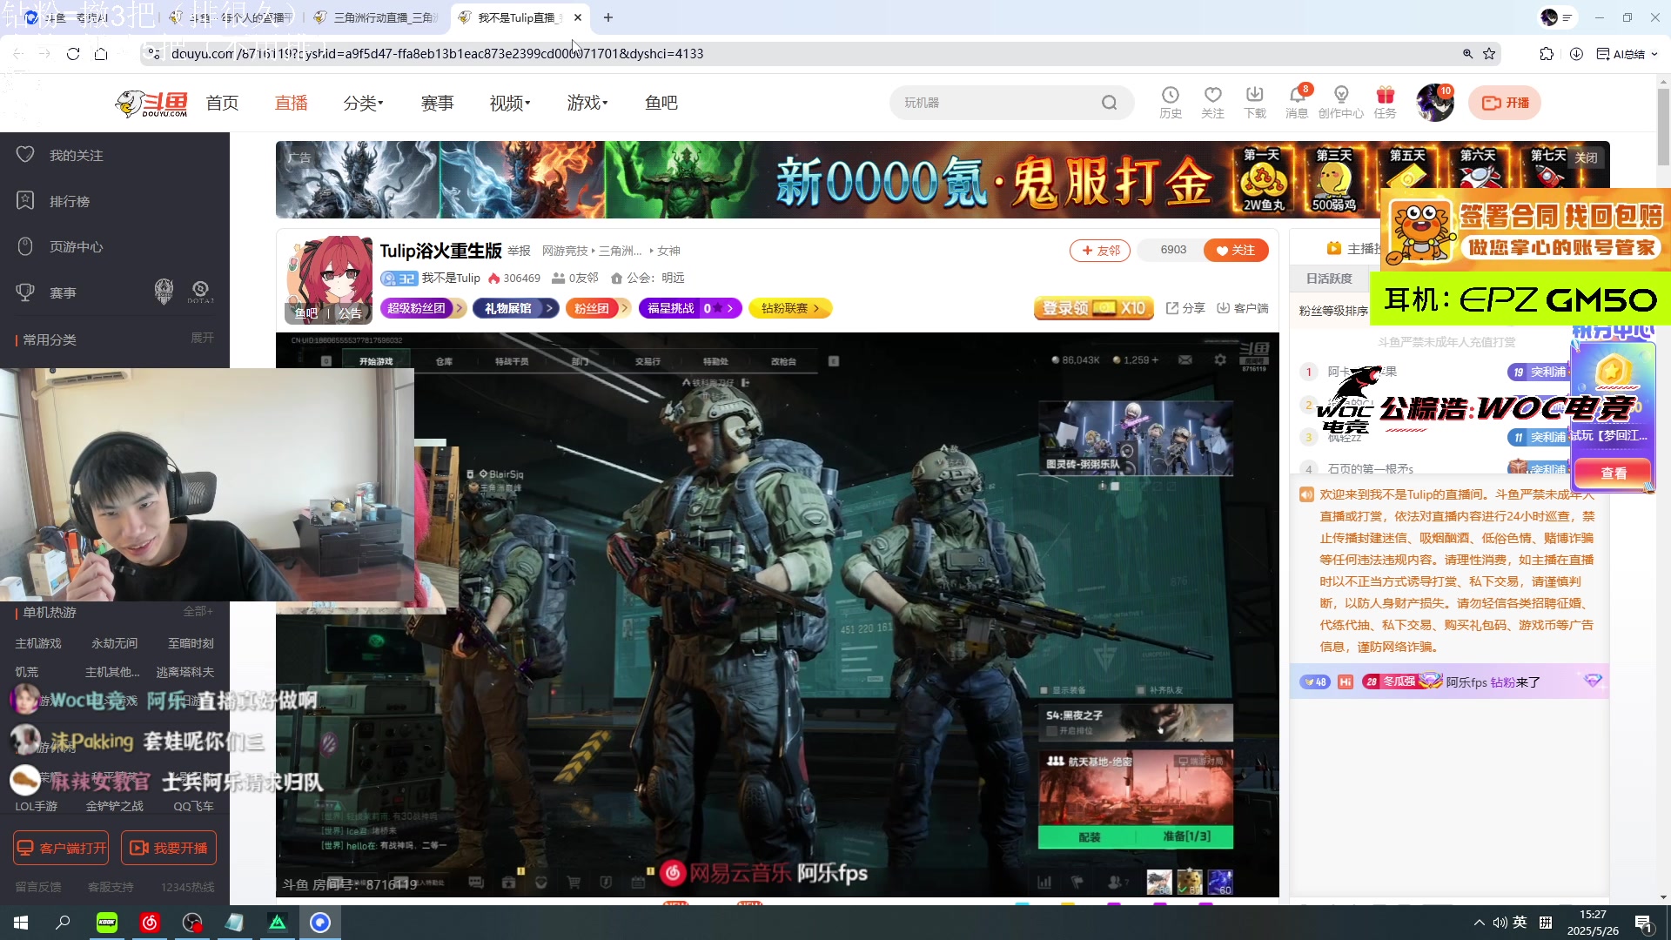Open browser downloads icon
Screen dimensions: 1671x940
[x=1576, y=54]
